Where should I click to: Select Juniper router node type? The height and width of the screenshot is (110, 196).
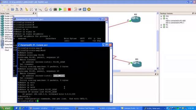pos(6,35)
